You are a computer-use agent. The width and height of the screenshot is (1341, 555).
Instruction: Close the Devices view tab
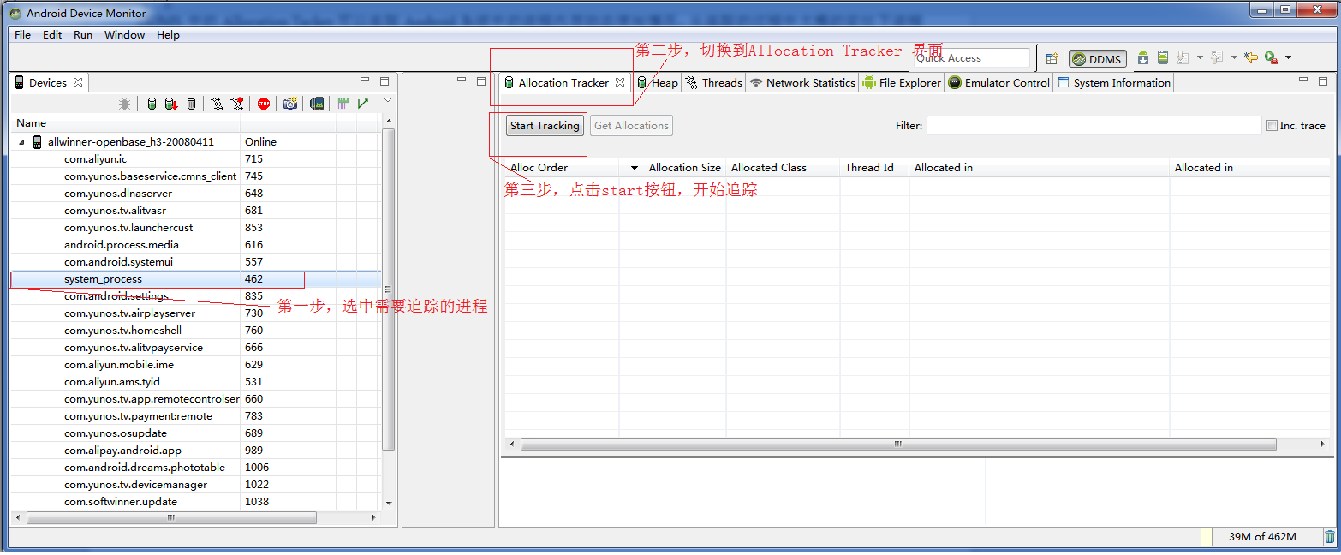pos(78,82)
